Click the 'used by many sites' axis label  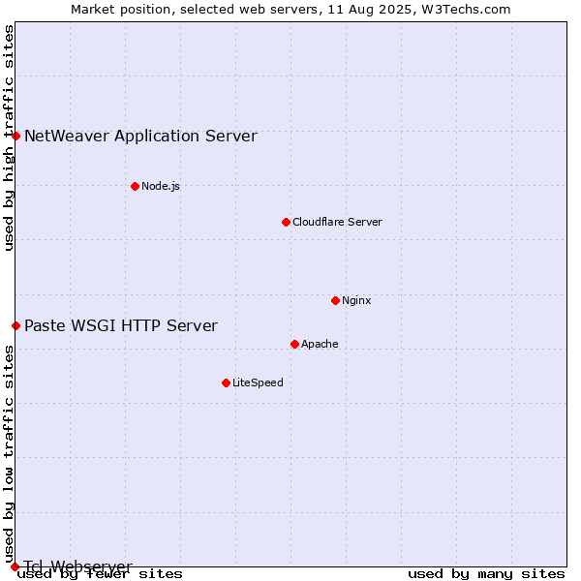[487, 574]
